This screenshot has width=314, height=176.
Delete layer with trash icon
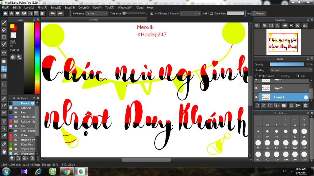pyautogui.click(x=306, y=105)
